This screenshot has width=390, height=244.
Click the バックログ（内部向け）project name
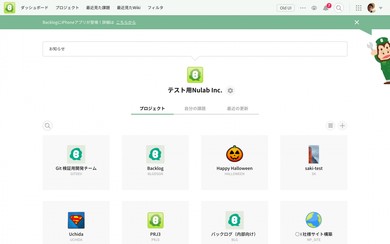point(235,234)
